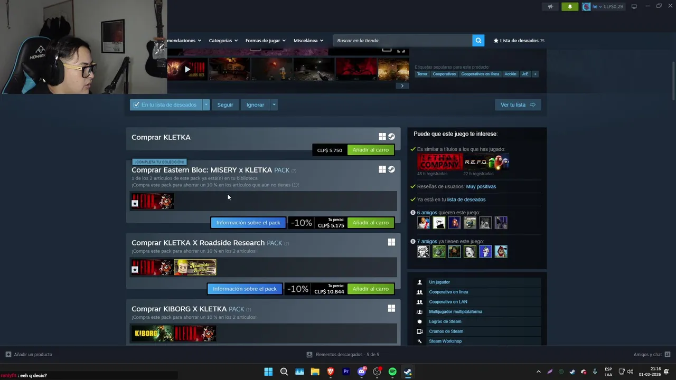
Task: Open pack info for Eastern Bloc pack
Action: click(248, 223)
